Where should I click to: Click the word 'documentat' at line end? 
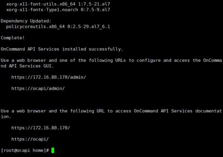point(209,111)
